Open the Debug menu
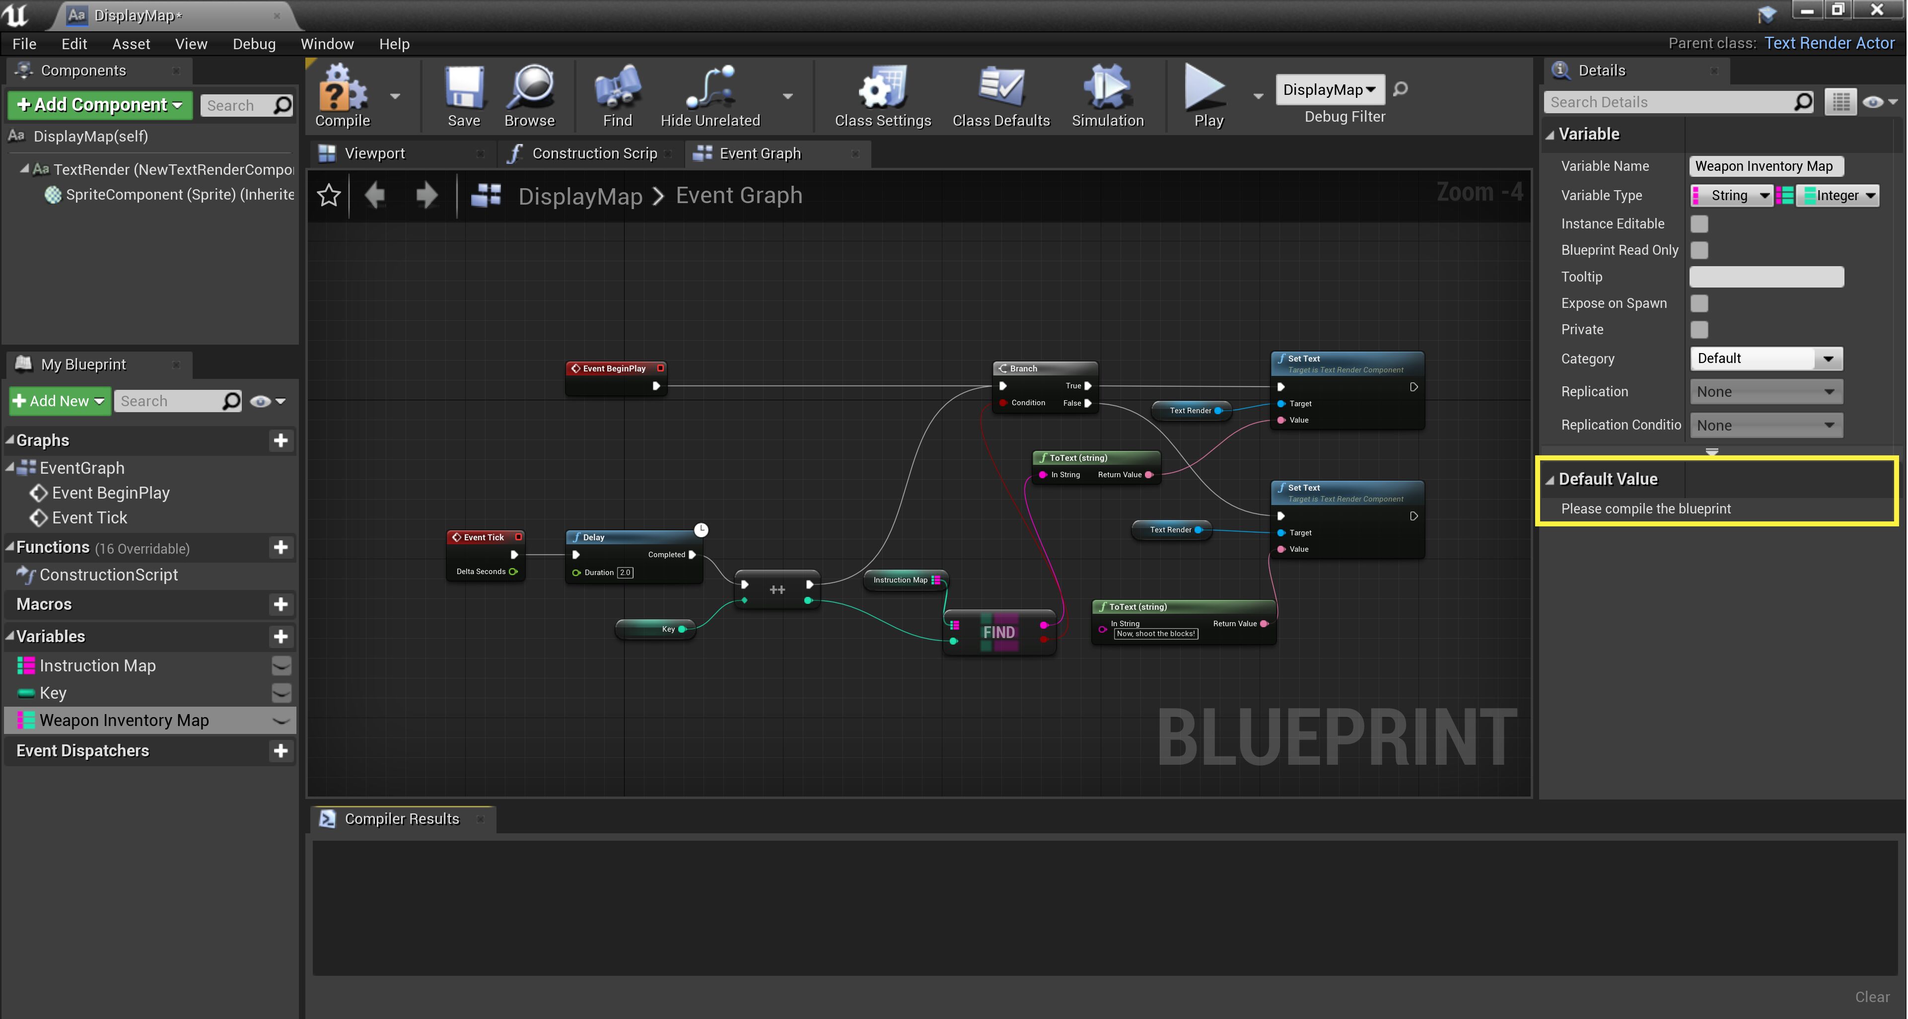The image size is (1908, 1019). coord(253,44)
